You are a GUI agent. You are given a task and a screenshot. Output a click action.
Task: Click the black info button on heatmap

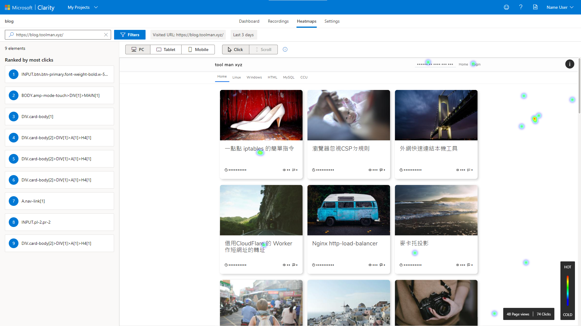(570, 64)
